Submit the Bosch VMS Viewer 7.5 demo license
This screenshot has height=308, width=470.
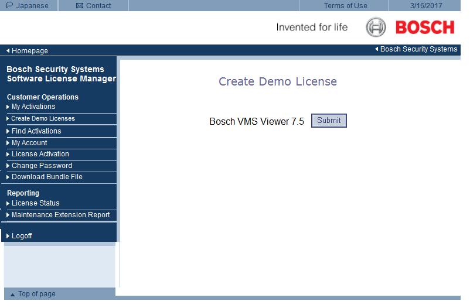coord(329,121)
